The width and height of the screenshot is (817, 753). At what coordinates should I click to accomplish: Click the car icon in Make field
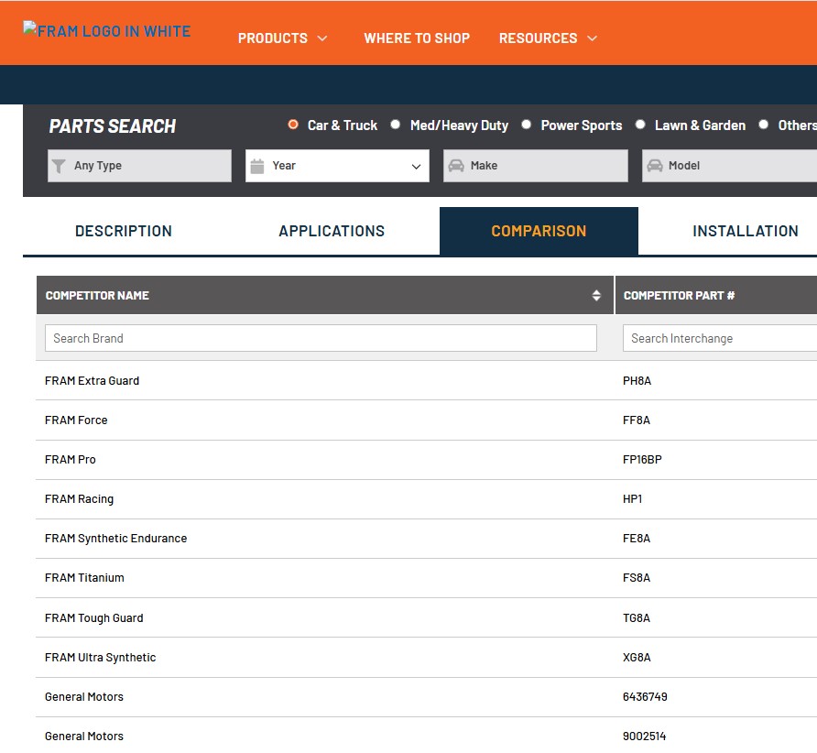[x=456, y=166]
